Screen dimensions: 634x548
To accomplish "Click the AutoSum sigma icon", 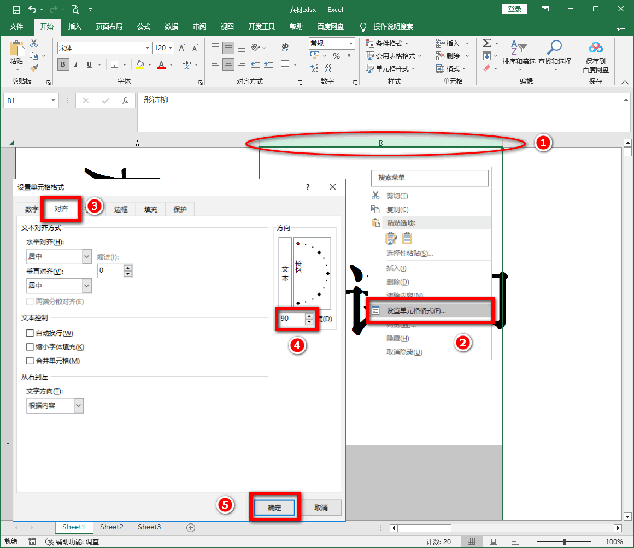I will (487, 43).
